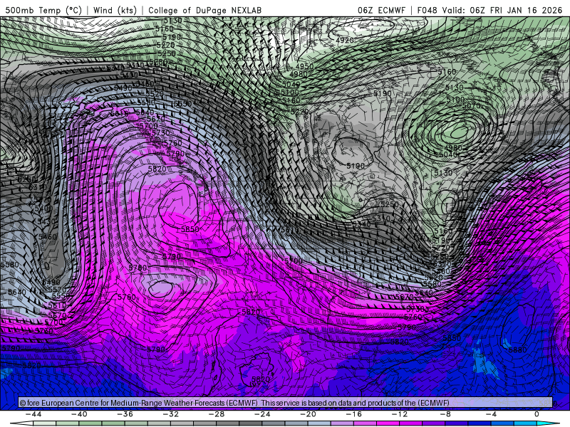This screenshot has height=427, width=570.
Task: Click the '06Z ECMWF' model run label
Action: pyautogui.click(x=381, y=11)
